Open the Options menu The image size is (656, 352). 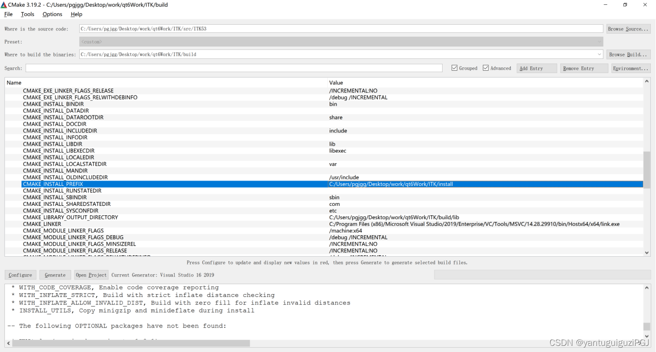click(52, 14)
